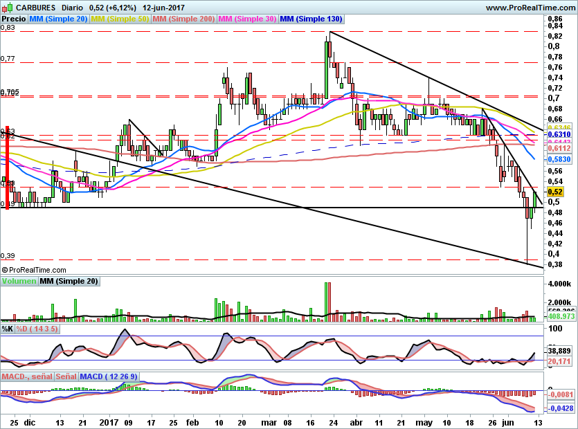Click the 0,52 (+6,12%) quote text
The image size is (578, 429).
click(x=112, y=8)
